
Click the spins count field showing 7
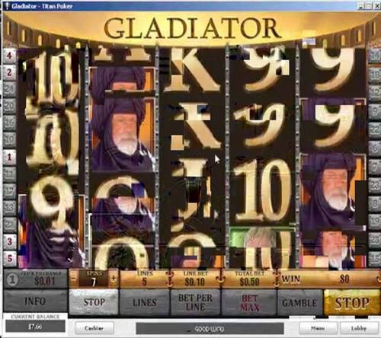click(x=94, y=279)
